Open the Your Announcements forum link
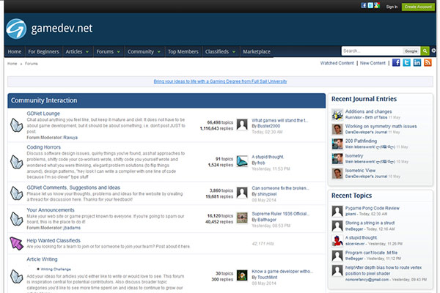 point(51,210)
